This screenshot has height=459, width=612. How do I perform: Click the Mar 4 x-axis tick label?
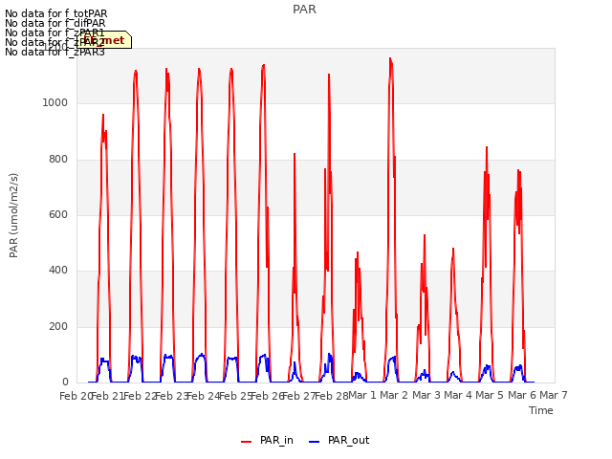(x=458, y=395)
